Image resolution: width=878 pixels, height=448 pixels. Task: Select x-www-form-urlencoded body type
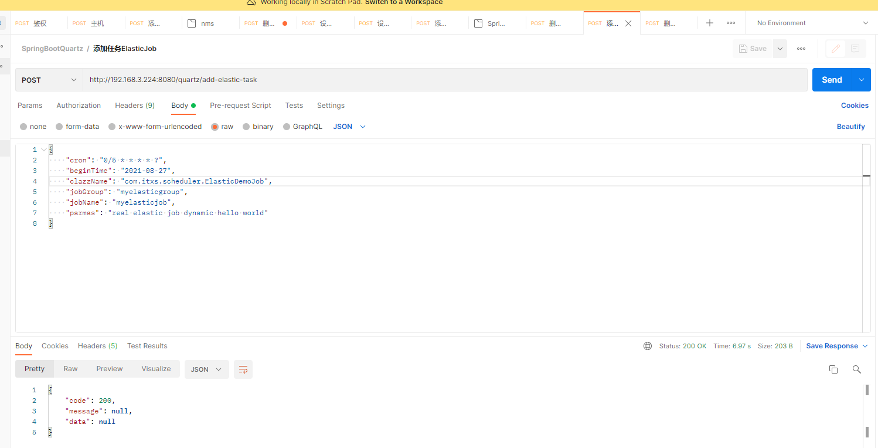(x=155, y=127)
